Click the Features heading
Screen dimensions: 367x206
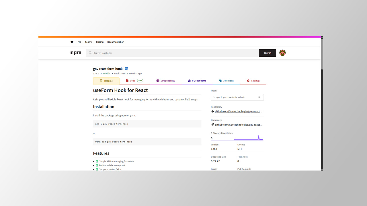(x=101, y=153)
